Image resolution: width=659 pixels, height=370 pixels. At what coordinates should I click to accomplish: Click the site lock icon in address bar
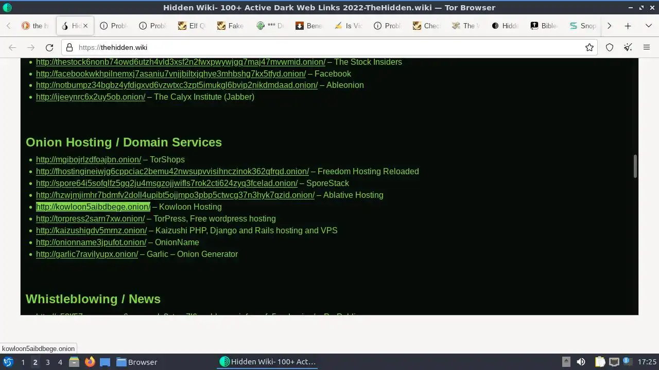(70, 47)
